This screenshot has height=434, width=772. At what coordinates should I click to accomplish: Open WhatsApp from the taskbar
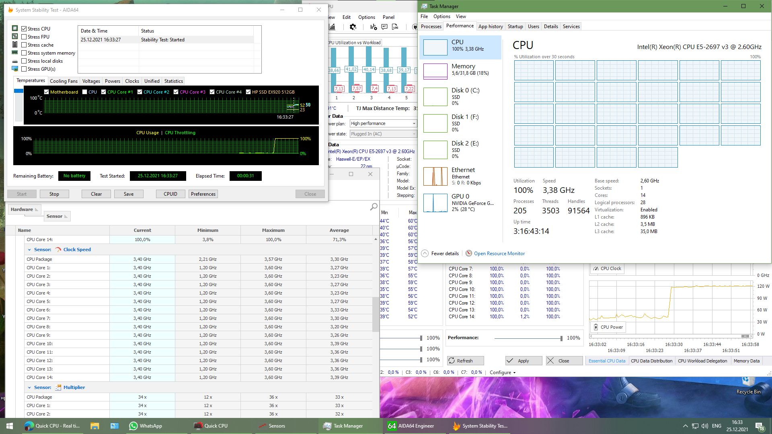click(x=146, y=426)
